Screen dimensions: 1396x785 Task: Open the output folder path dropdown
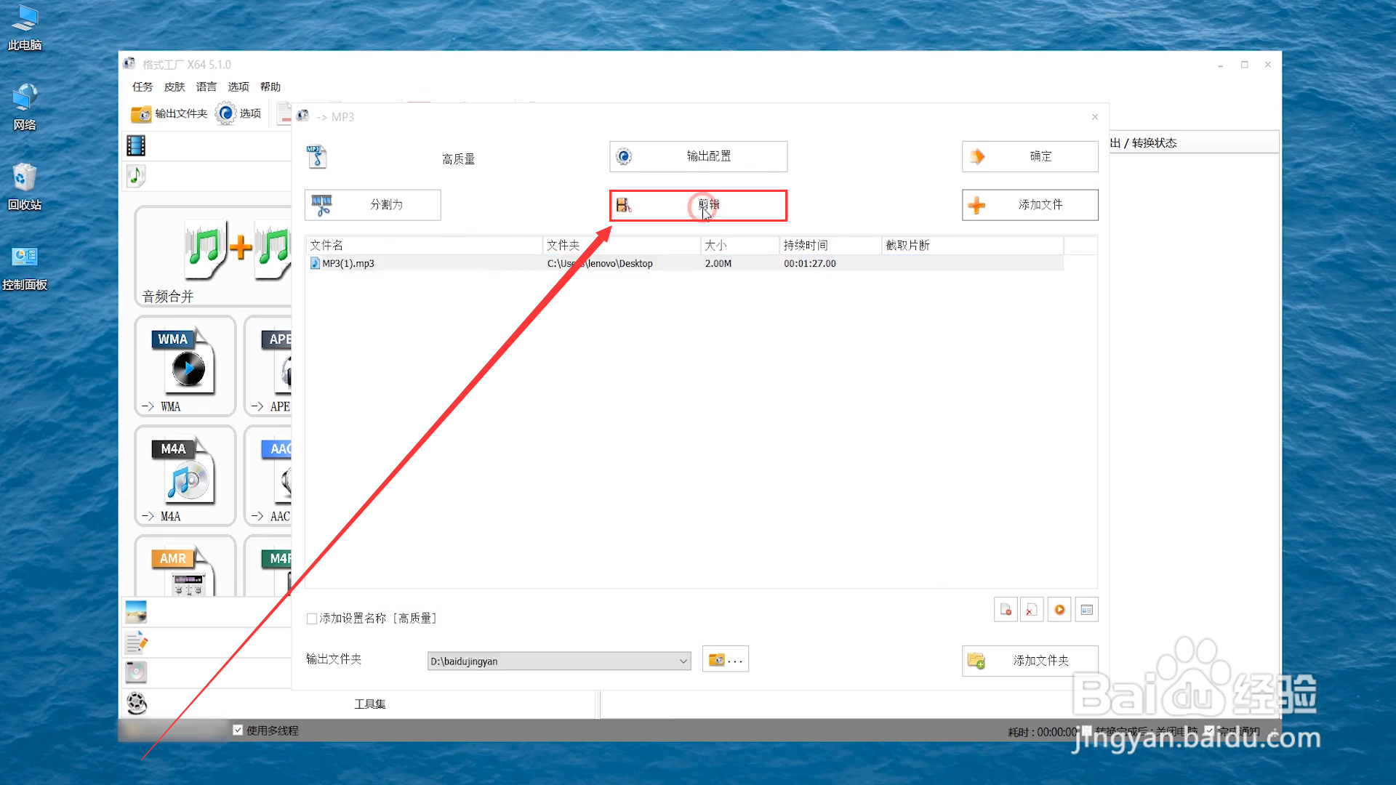tap(683, 661)
